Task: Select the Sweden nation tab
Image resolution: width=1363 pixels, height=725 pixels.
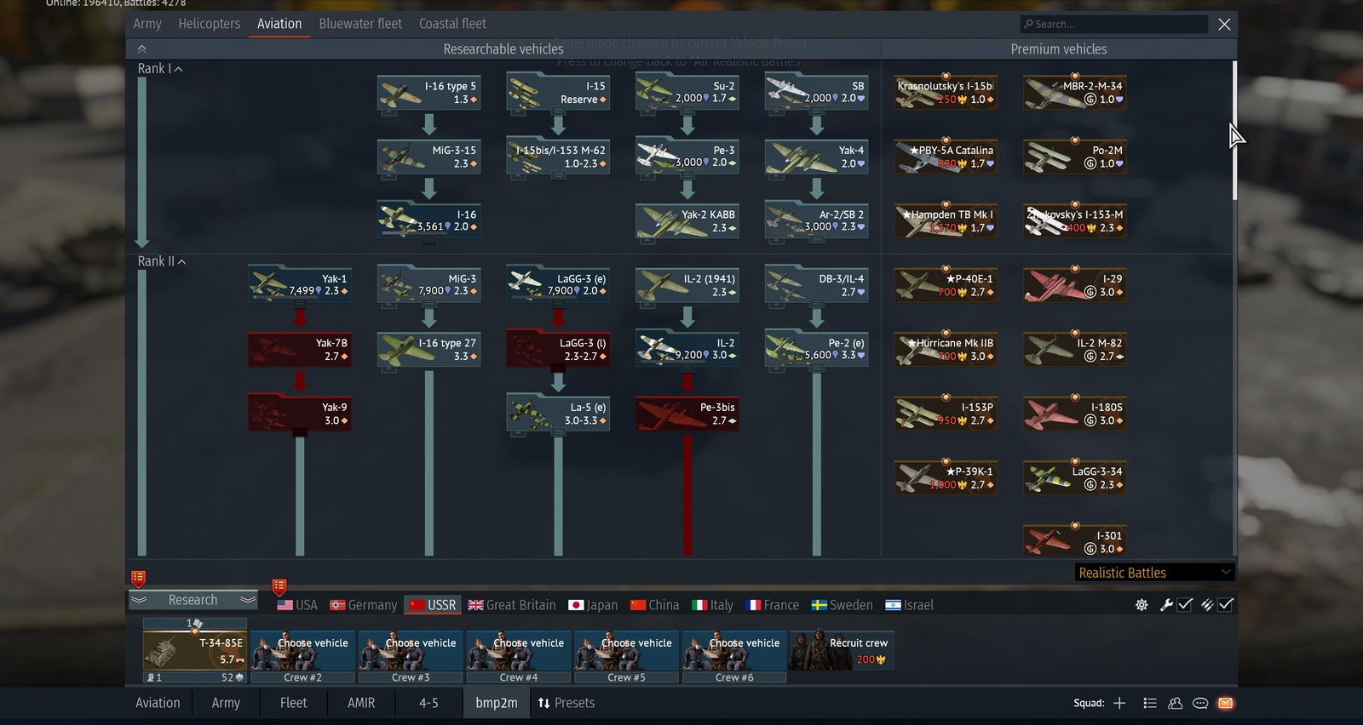Action: coord(843,605)
